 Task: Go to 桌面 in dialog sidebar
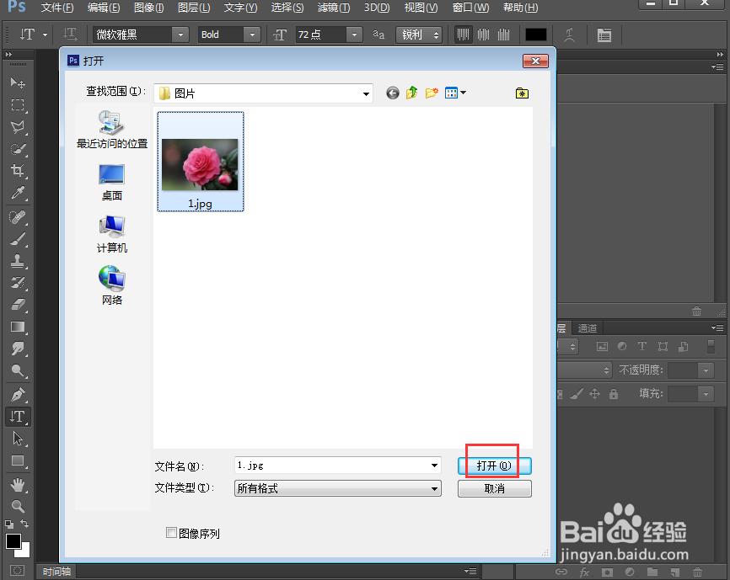tap(112, 182)
